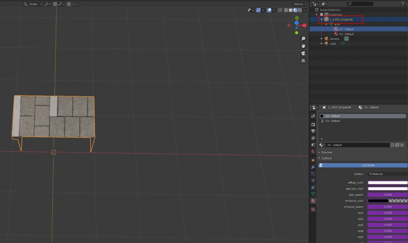
Task: Click the diffuse_color white swatch
Action: pos(387,183)
